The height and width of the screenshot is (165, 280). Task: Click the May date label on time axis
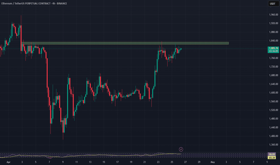[212, 162]
